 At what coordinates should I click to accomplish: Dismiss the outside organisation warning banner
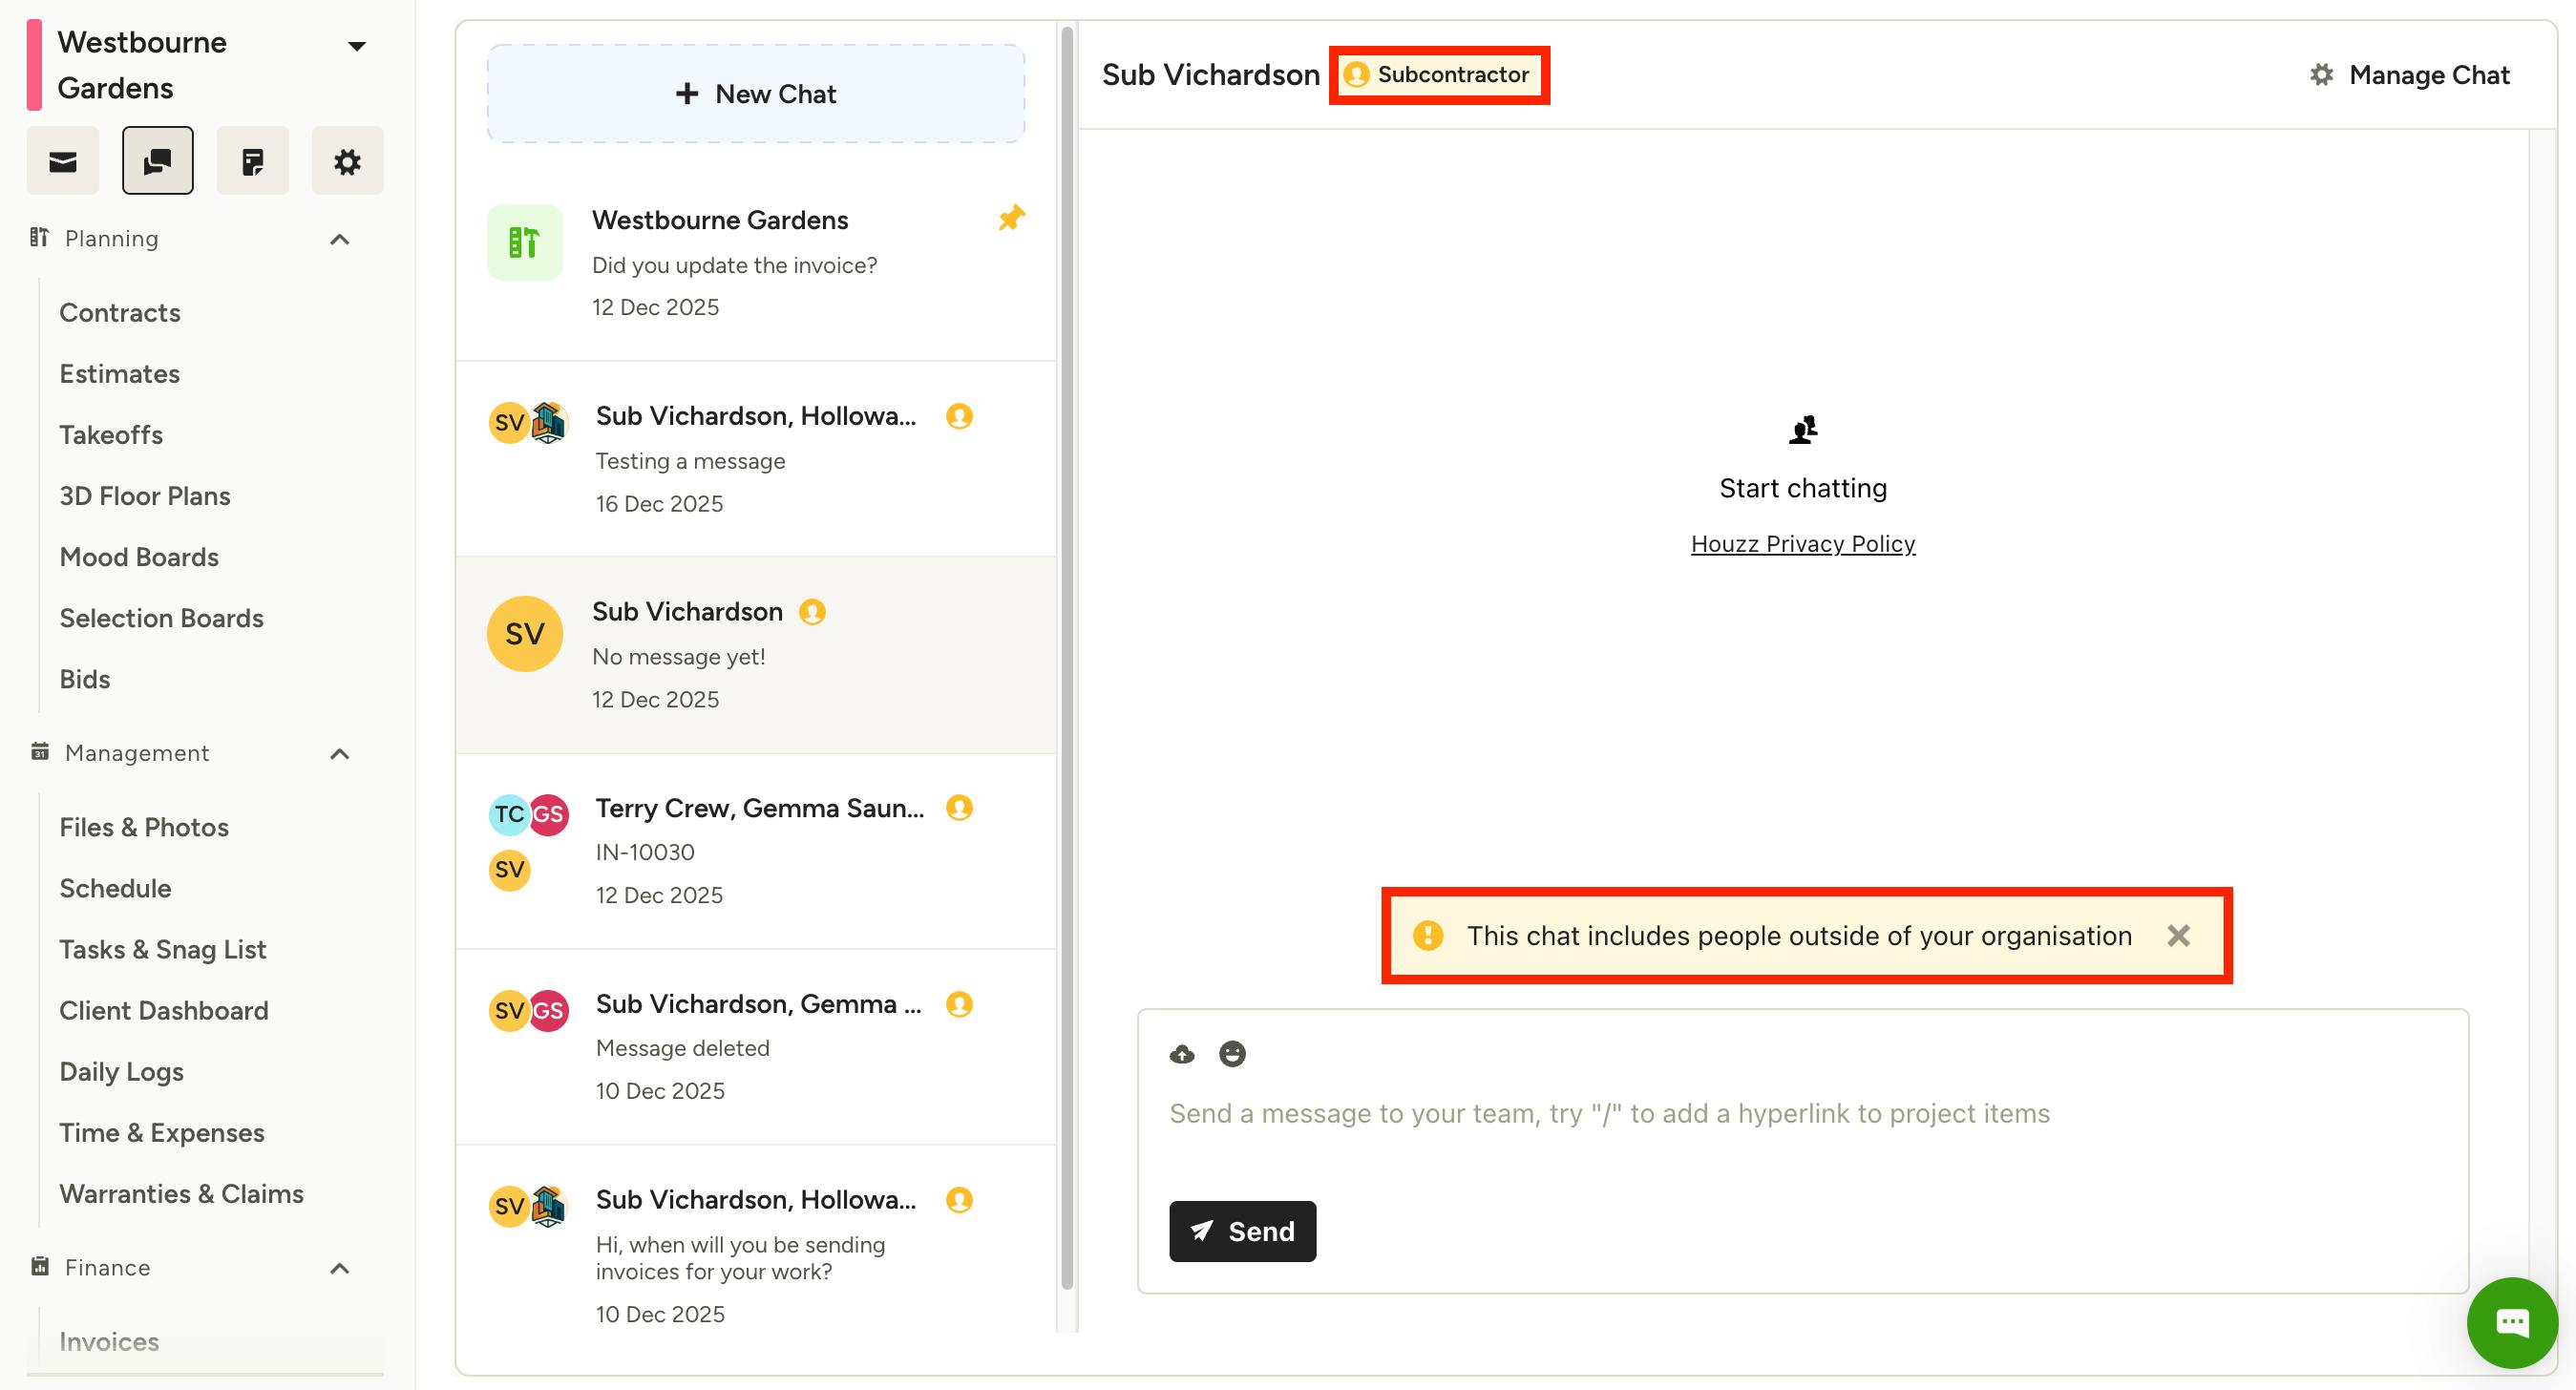coord(2178,935)
